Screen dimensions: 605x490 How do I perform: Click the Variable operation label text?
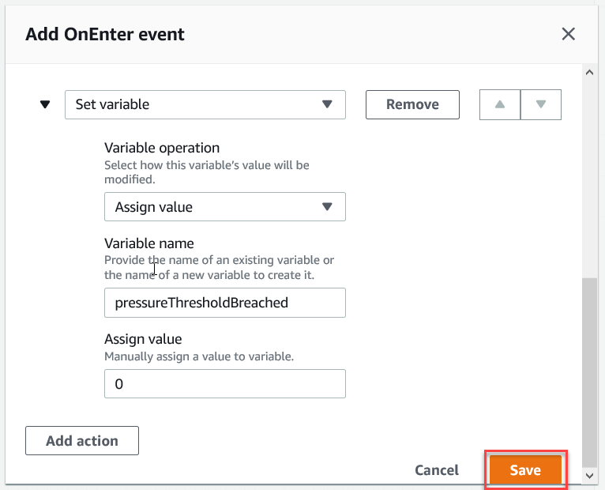[162, 148]
